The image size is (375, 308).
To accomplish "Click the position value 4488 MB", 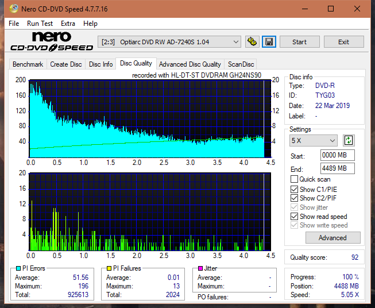I will (346, 286).
